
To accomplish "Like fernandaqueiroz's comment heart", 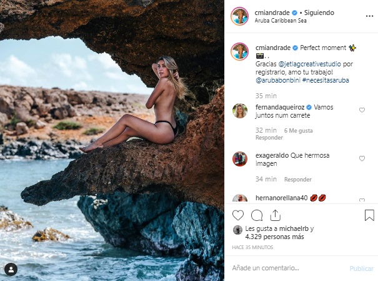I will coord(362,110).
